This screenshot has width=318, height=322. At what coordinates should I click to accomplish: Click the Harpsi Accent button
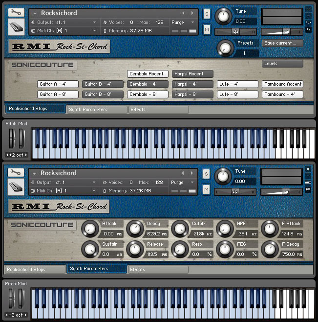click(192, 74)
